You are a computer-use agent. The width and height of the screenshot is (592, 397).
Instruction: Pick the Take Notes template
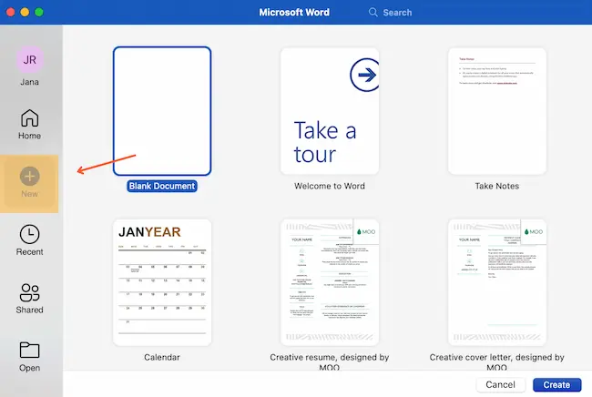pos(497,111)
